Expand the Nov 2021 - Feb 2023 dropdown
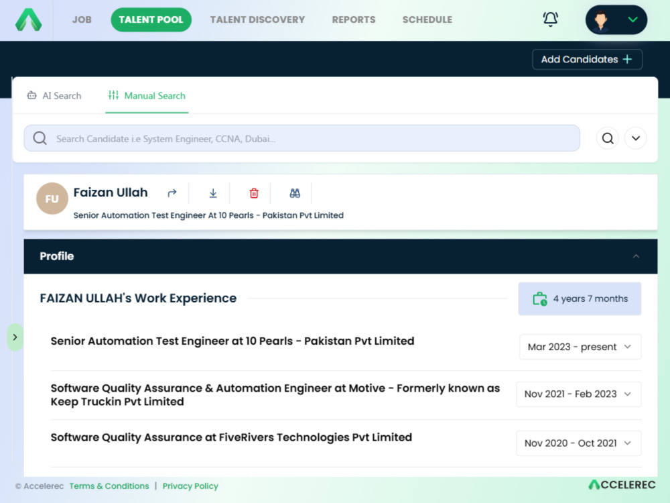Screen dimensions: 670x503 [579, 394]
